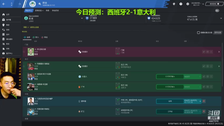The width and height of the screenshot is (224, 126).
Task: Open the lightbulb tips icon
Action: click(174, 4)
